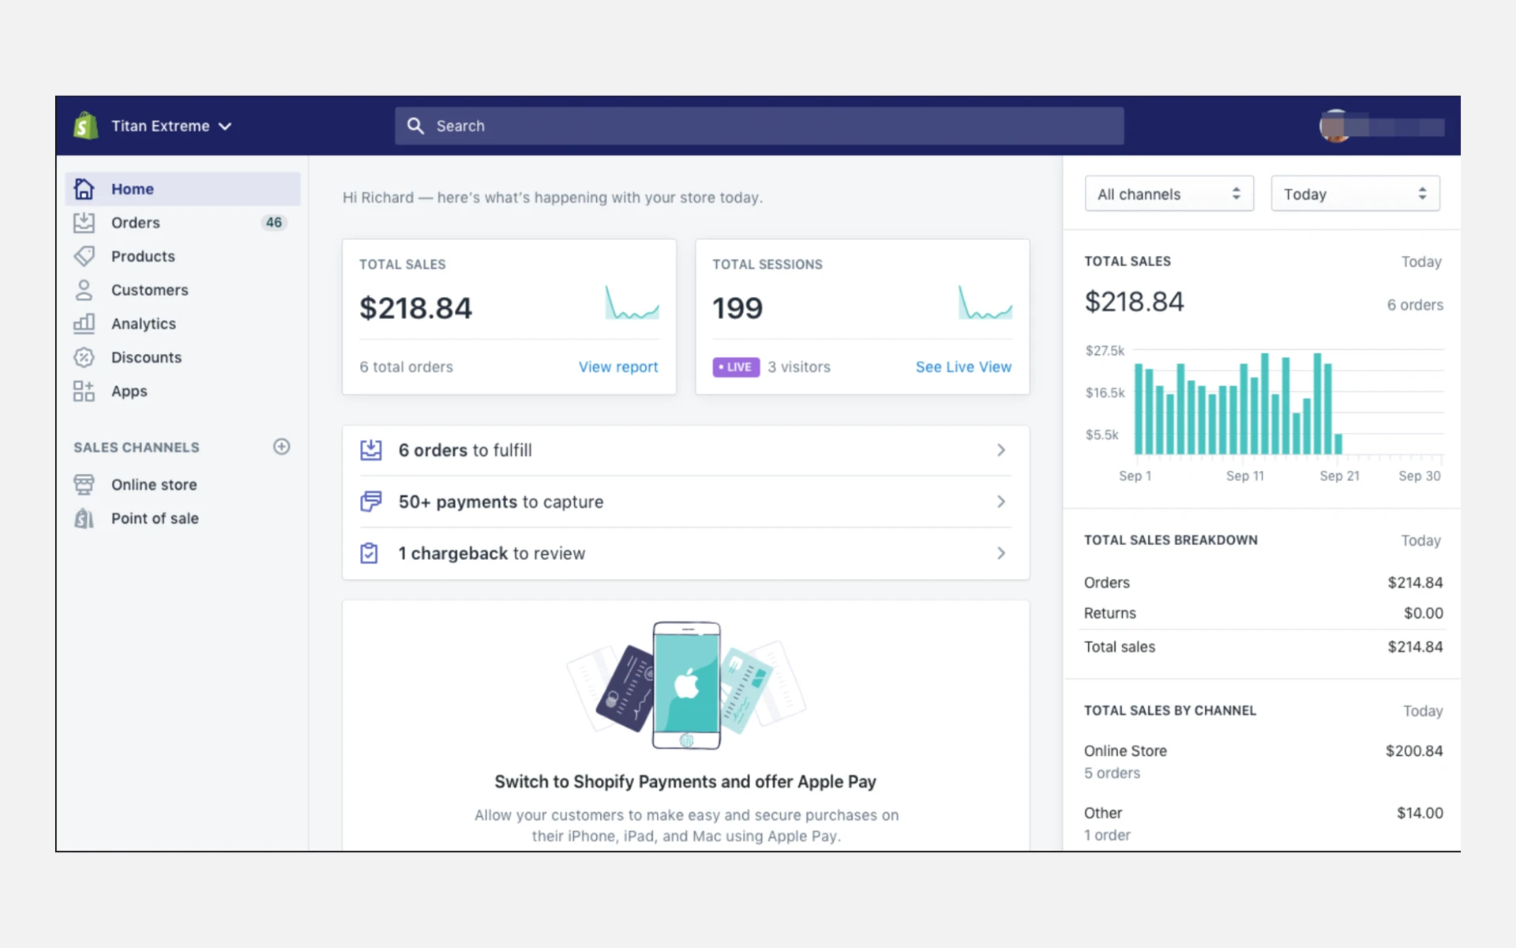This screenshot has width=1516, height=948.
Task: Click the Products tag icon
Action: click(84, 256)
